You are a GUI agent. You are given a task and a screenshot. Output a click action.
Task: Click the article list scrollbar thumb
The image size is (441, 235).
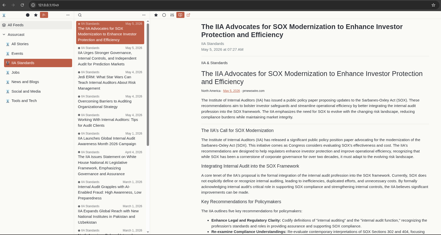click(148, 85)
